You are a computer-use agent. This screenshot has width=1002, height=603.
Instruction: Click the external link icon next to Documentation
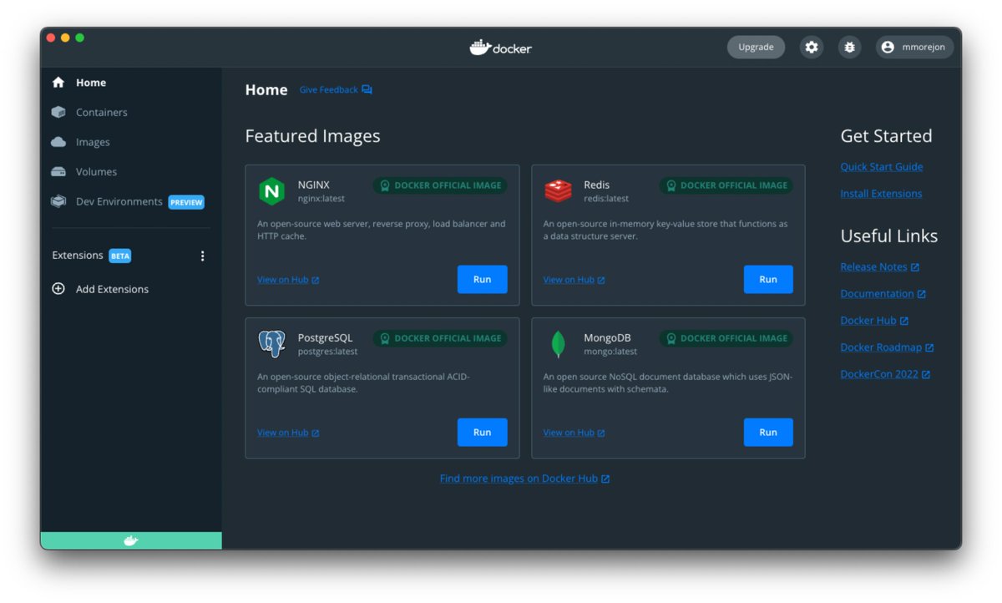point(922,294)
